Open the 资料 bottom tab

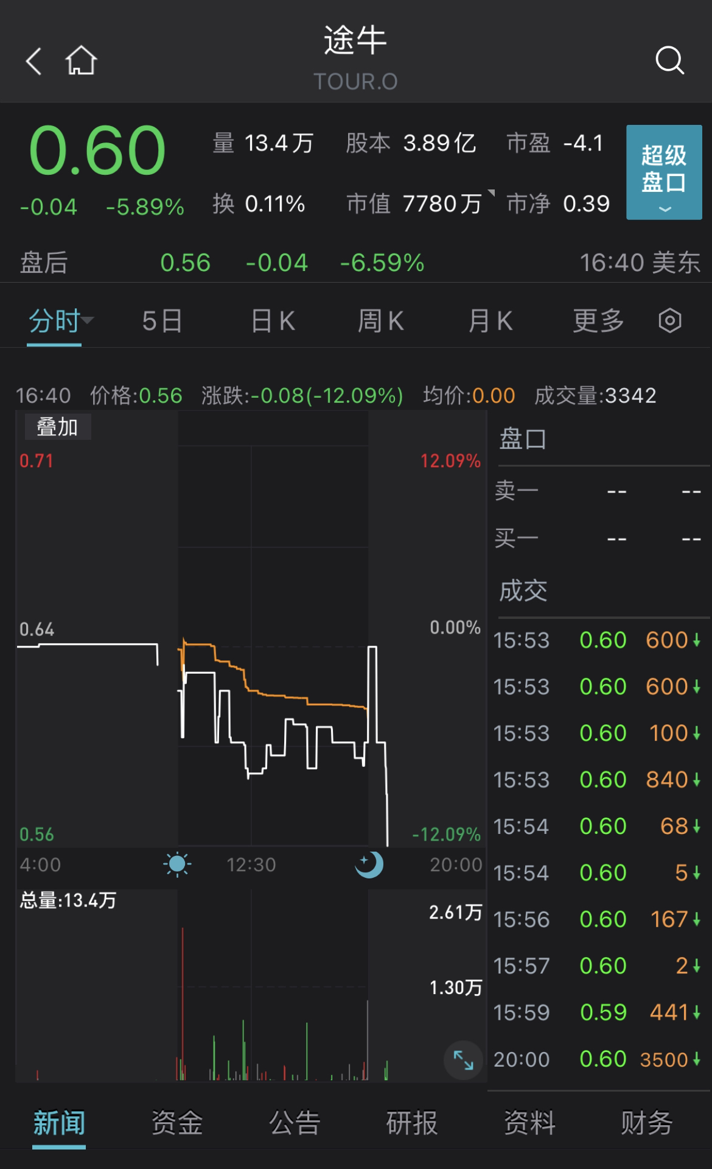[529, 1122]
